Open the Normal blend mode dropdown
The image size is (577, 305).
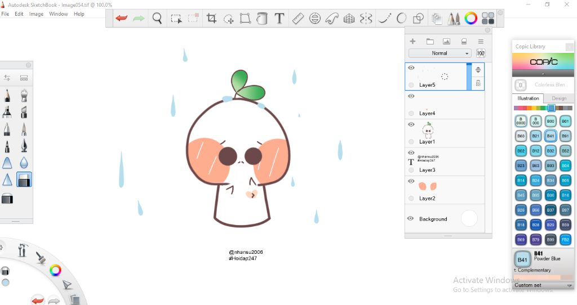pyautogui.click(x=440, y=53)
